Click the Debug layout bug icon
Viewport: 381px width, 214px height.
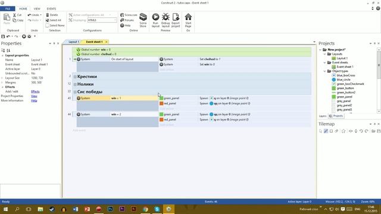[165, 17]
